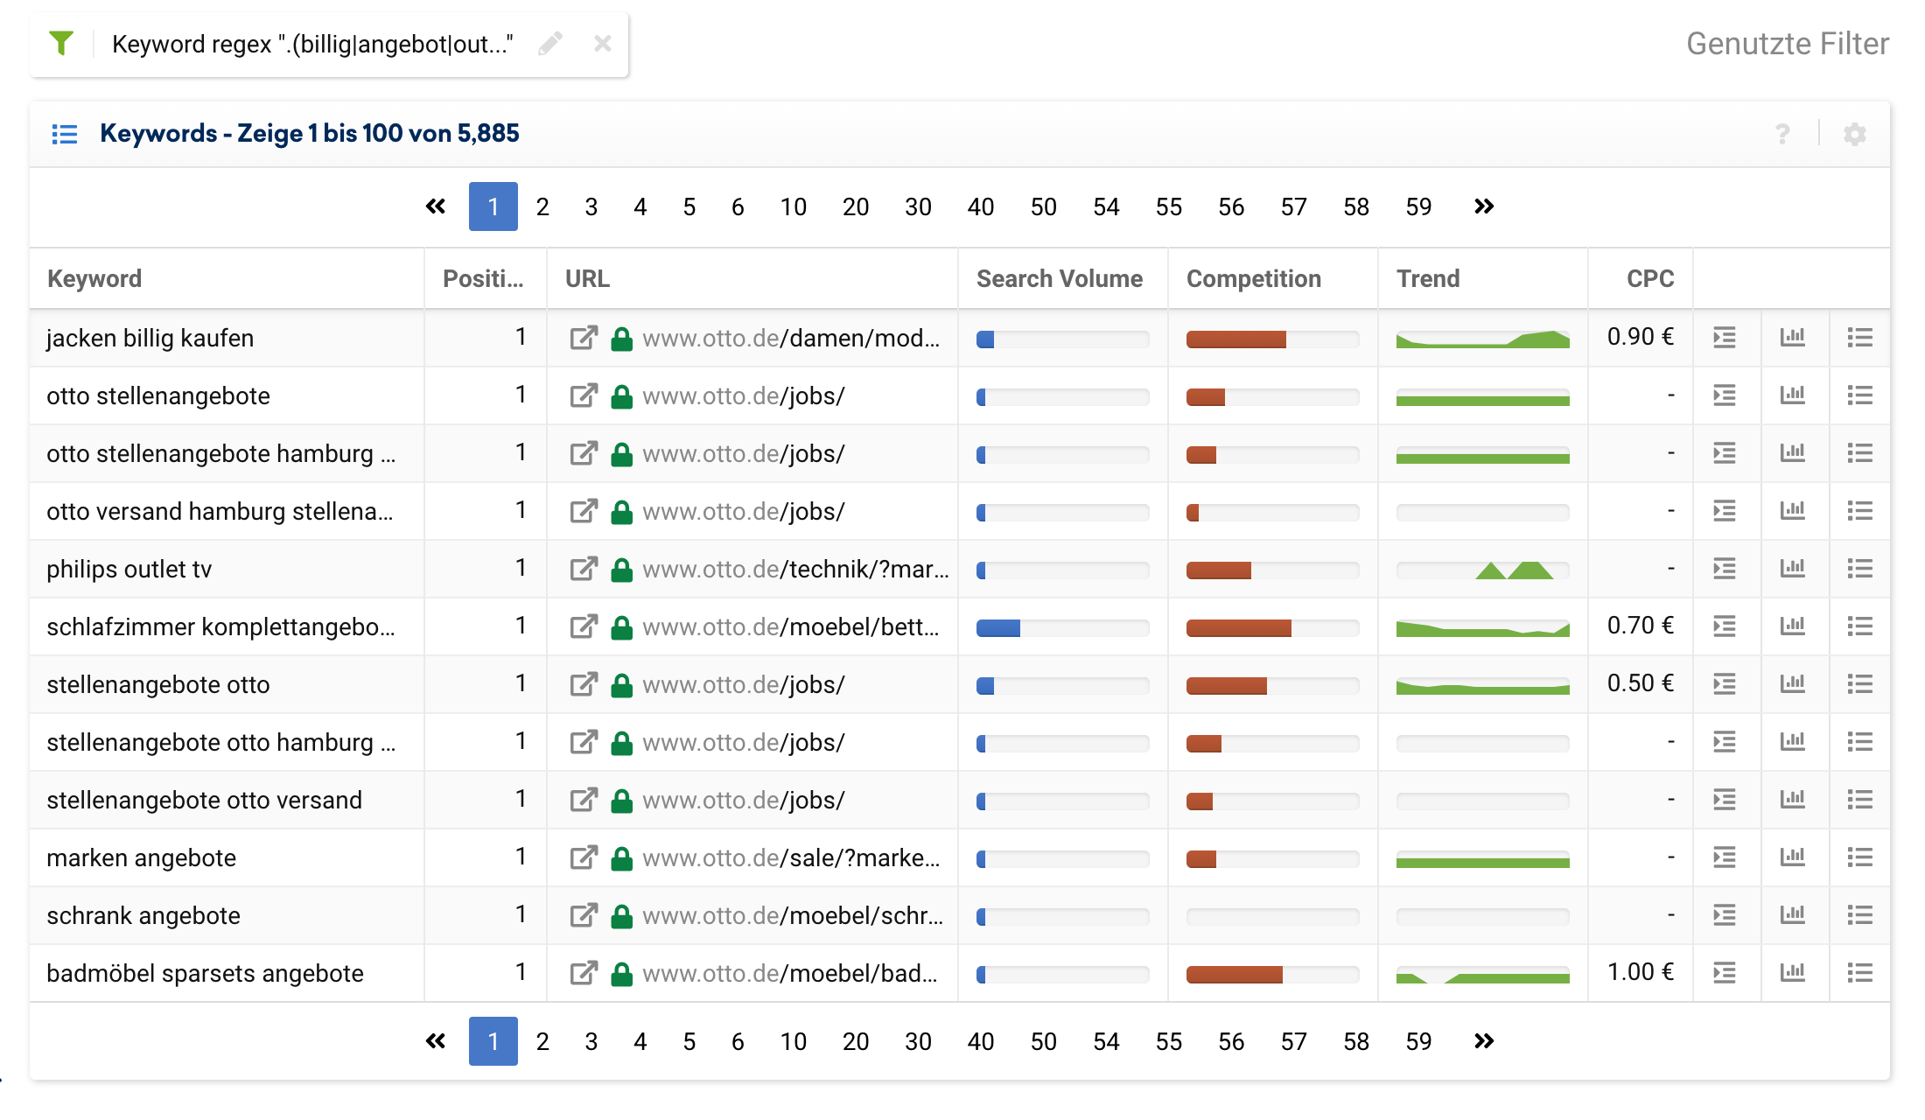Screen dimensions: 1925x1120
Task: Click keyword 'schrank angebote'
Action: 143,915
